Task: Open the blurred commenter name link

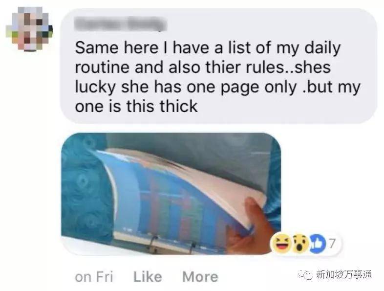Action: point(121,24)
